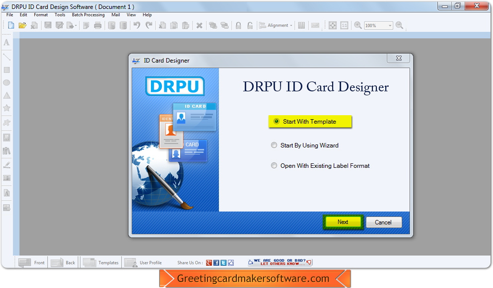Click the Print printer toolbar icon
Screen dimensions: 493x288
(x=98, y=25)
